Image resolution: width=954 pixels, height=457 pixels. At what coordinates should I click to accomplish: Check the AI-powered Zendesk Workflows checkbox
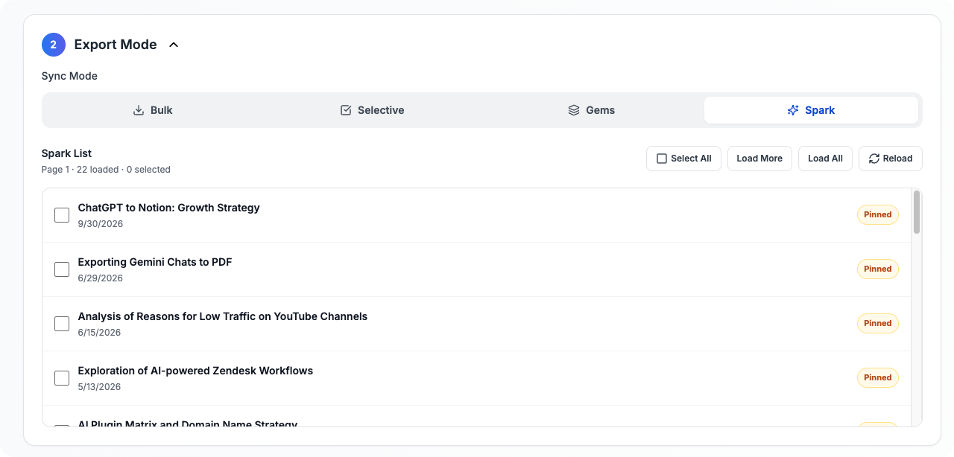click(x=62, y=378)
